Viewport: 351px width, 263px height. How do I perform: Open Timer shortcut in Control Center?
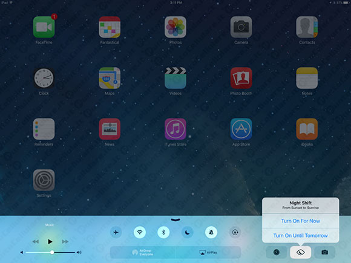point(277,252)
